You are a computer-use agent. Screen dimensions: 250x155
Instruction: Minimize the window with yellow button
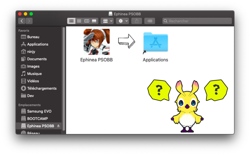point(26,14)
